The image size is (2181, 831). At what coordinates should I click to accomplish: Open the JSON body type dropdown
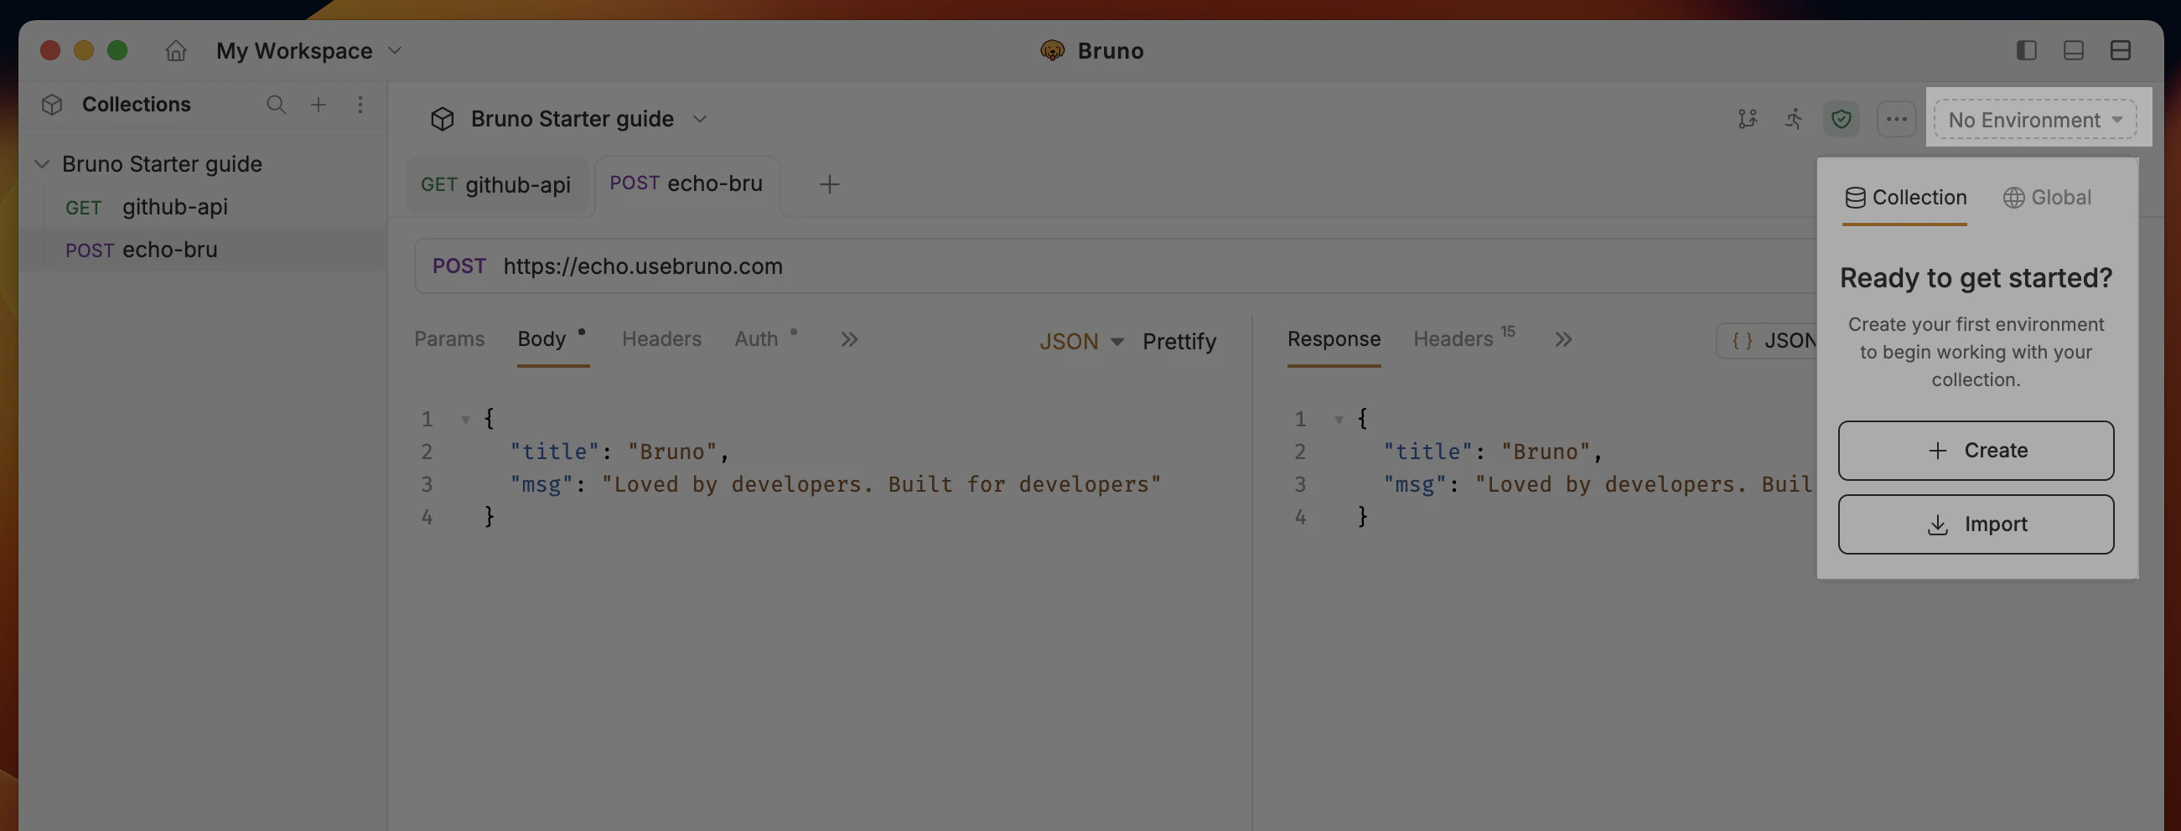click(1081, 342)
